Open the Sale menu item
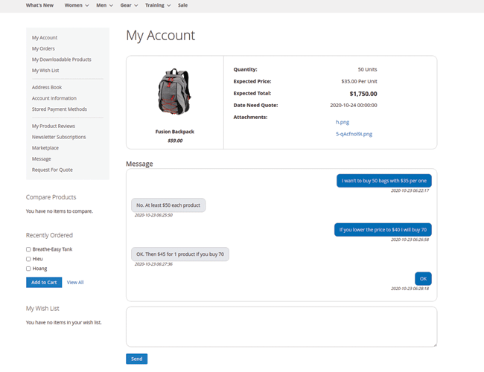This screenshot has width=484, height=372. [182, 5]
